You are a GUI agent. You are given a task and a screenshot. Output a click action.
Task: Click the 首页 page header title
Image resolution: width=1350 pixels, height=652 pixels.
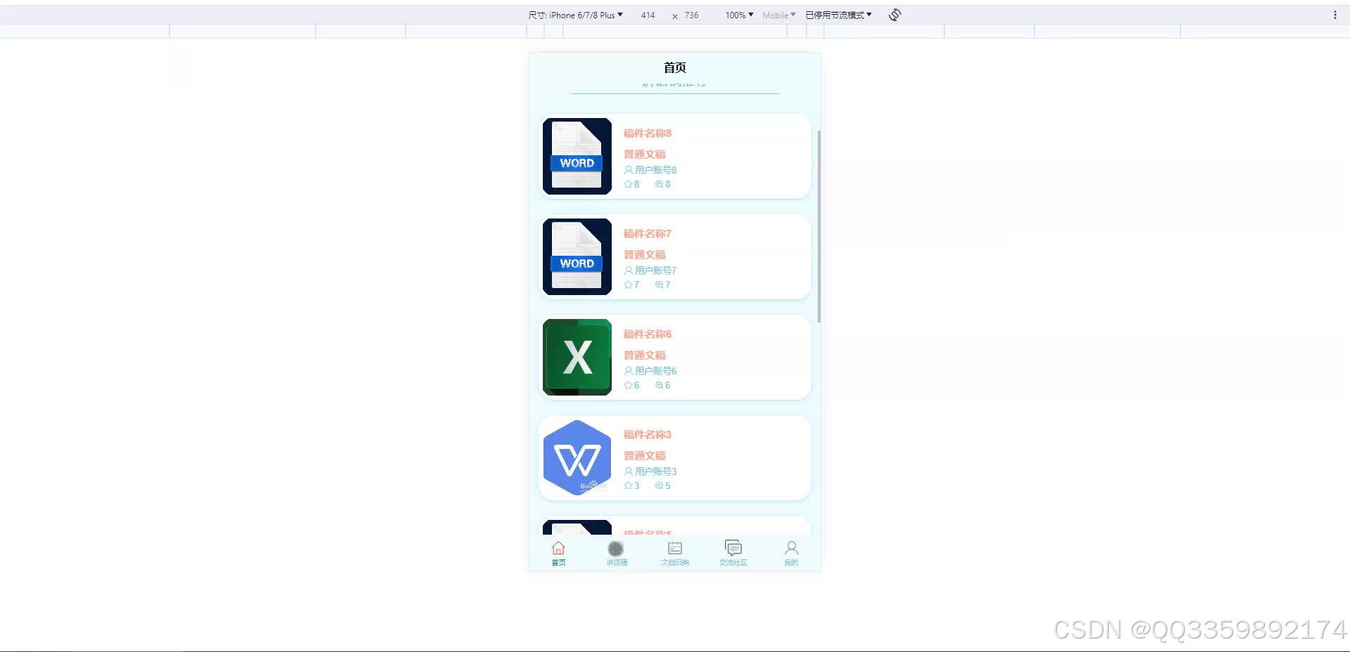click(x=675, y=67)
